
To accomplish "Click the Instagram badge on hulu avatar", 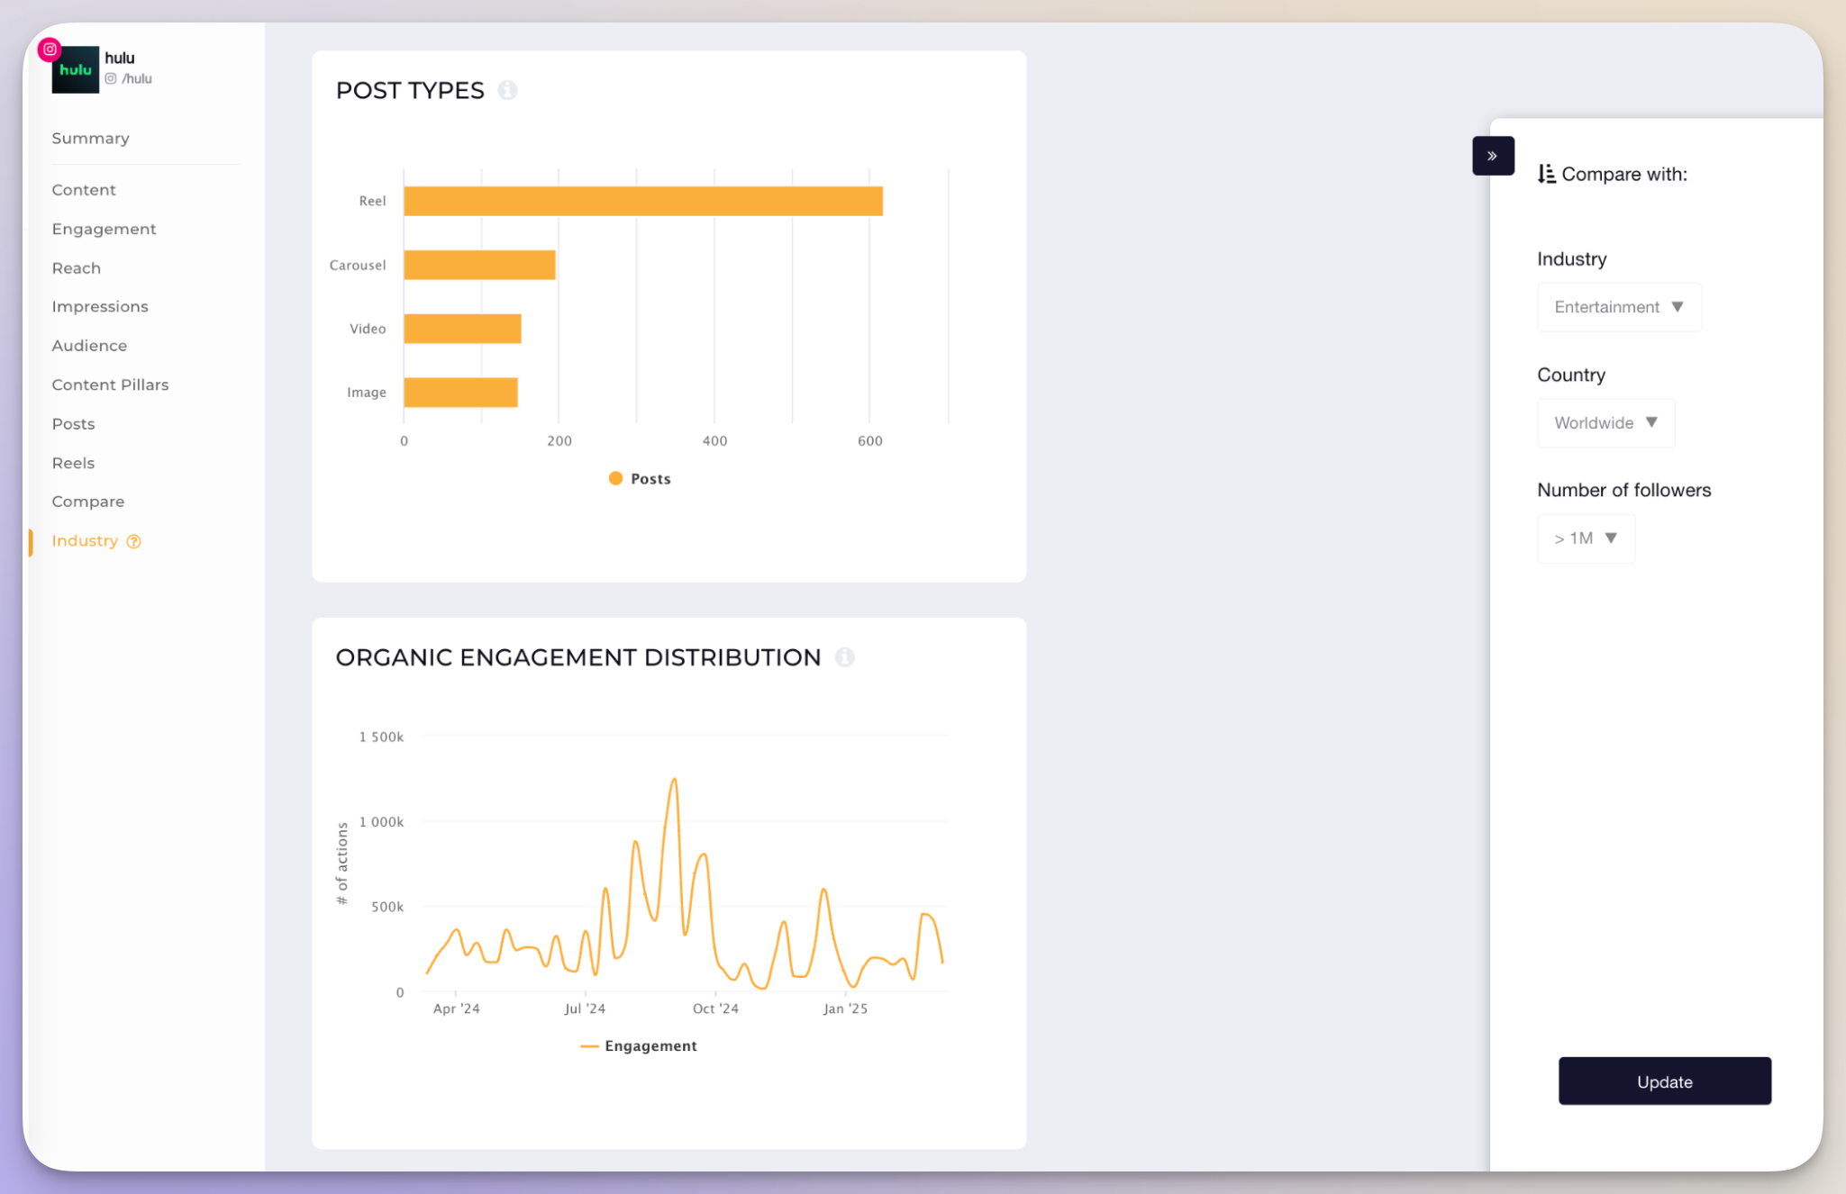I will 50,50.
